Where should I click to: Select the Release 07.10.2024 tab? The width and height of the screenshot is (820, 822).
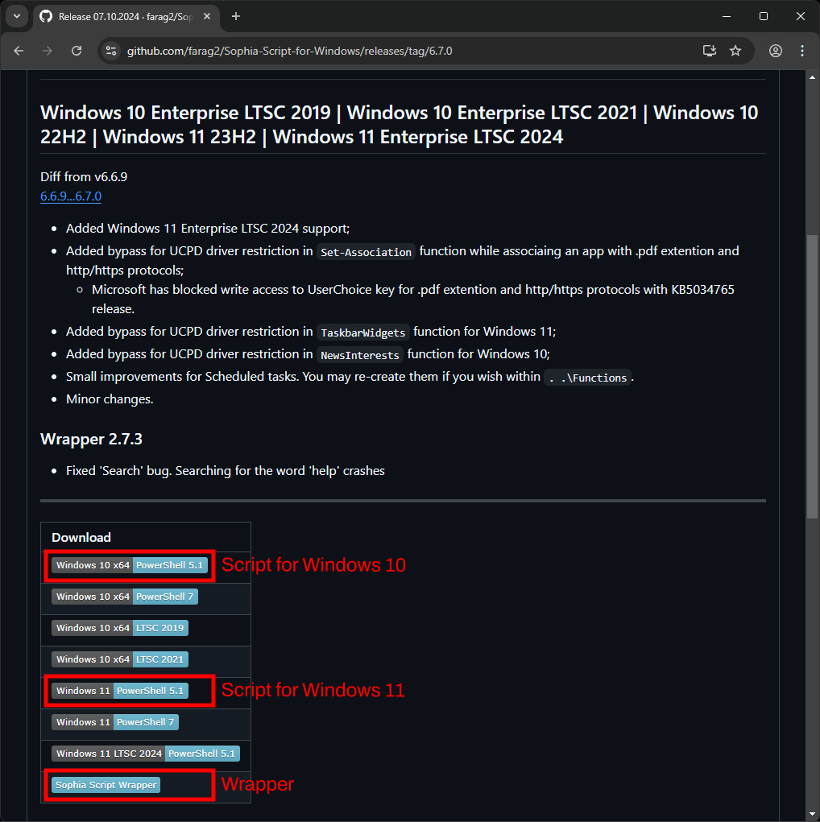click(x=126, y=17)
